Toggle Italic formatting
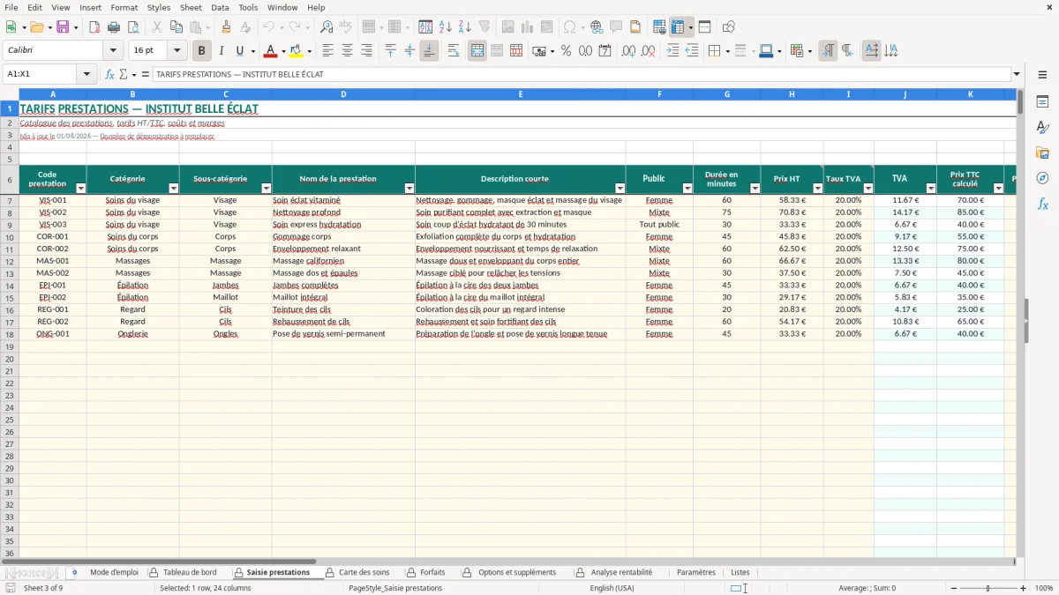1059x595 pixels. (221, 51)
